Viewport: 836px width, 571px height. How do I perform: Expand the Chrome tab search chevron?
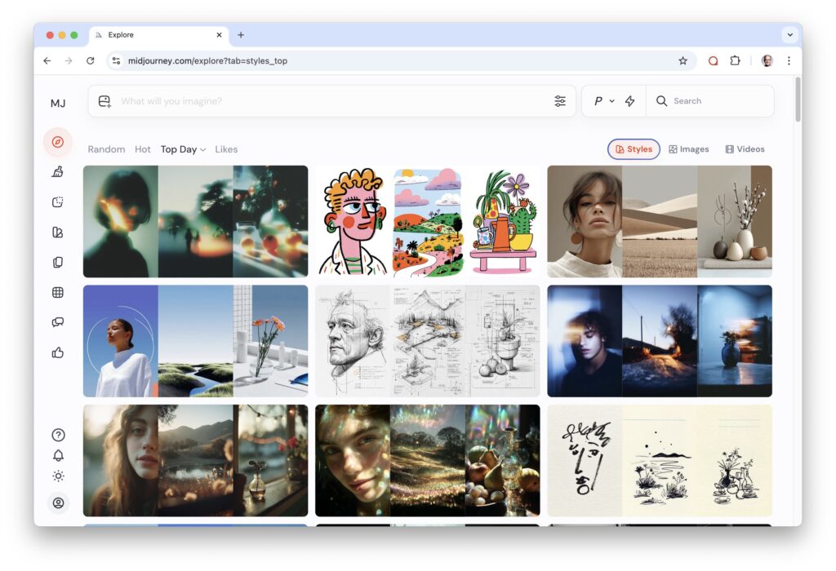(789, 35)
